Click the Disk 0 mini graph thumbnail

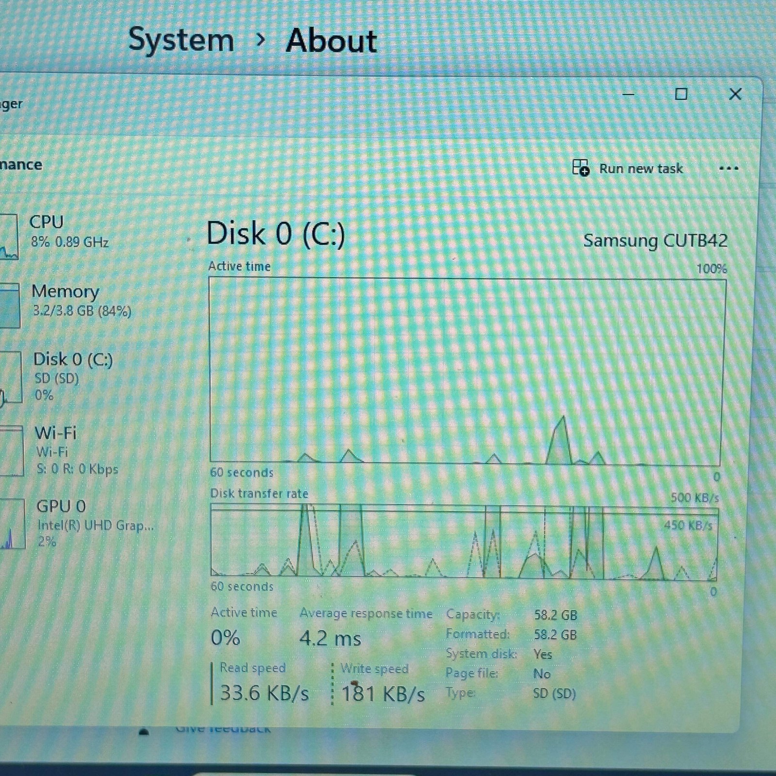10,377
